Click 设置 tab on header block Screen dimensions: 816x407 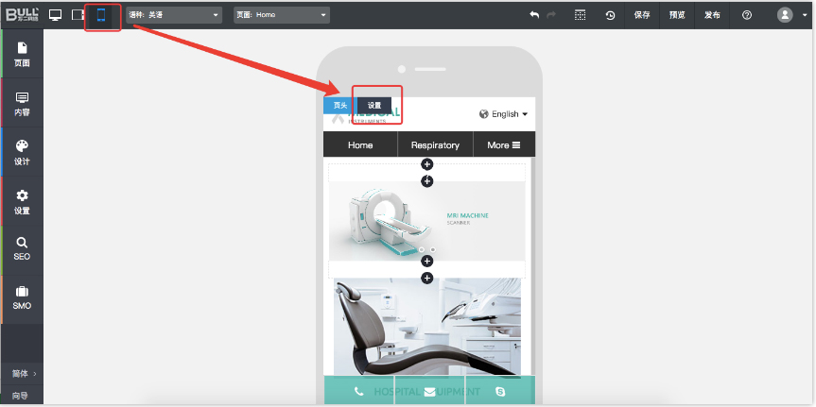tap(374, 105)
